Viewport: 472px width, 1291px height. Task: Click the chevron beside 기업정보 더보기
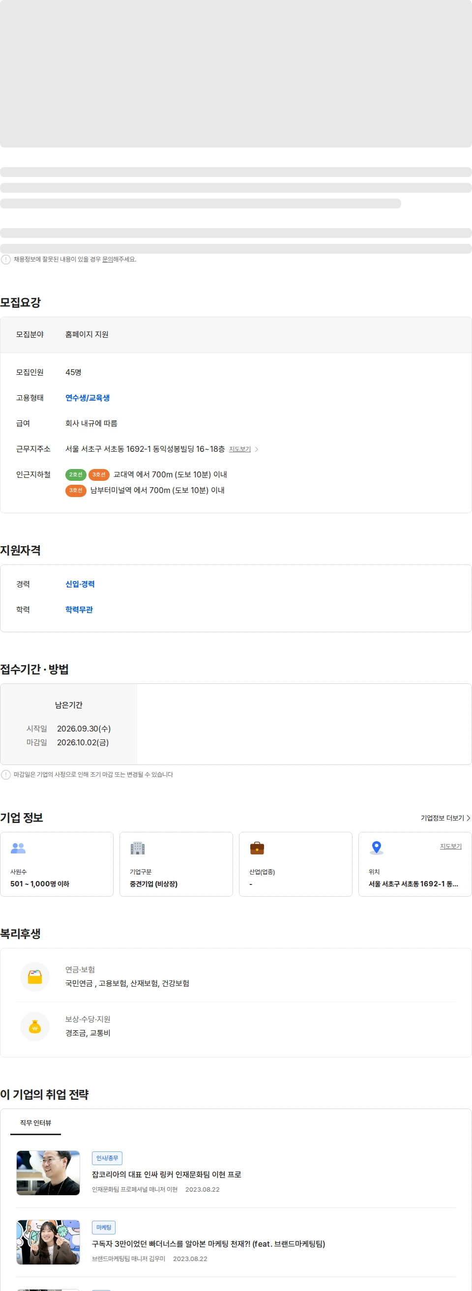coord(469,818)
